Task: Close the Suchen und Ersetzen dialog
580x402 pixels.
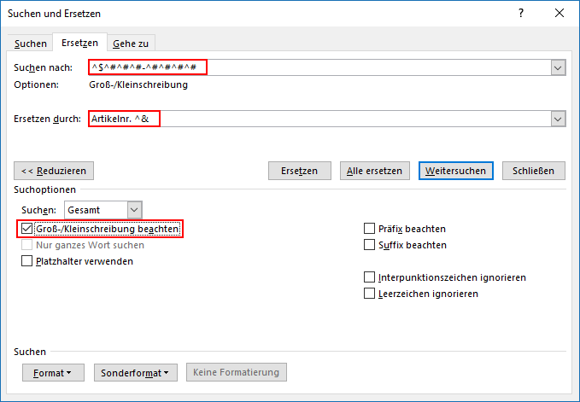Action: [559, 14]
